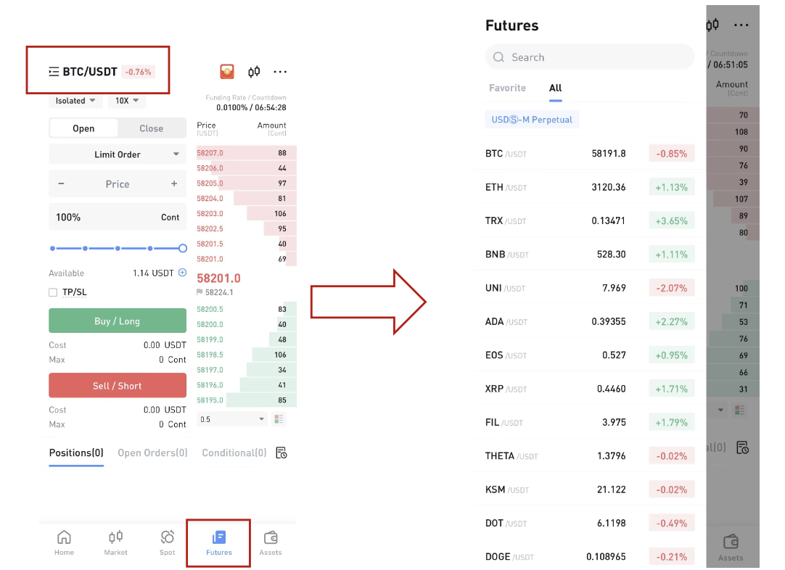Open order history icon next to Conditional tab
Viewport: 785px width, 570px height.
(281, 453)
